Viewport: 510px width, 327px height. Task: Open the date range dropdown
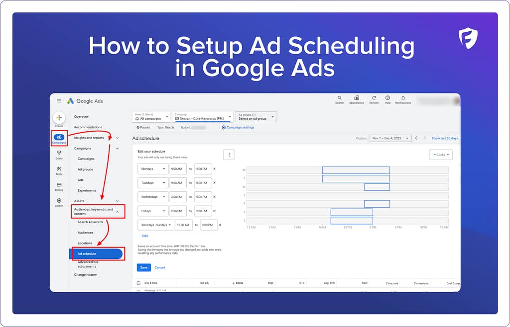tap(390, 138)
